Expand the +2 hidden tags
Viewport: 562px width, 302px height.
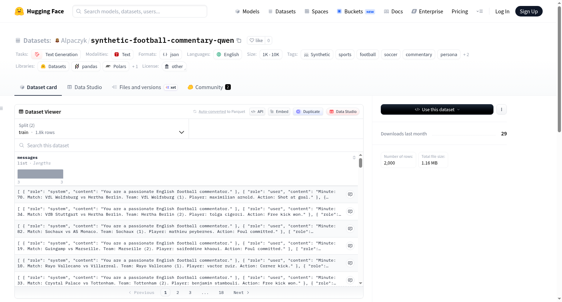pos(466,54)
